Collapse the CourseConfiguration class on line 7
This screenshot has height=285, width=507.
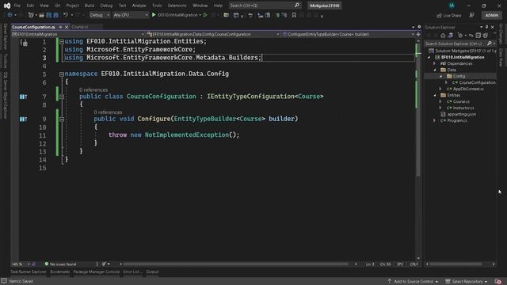coord(62,97)
